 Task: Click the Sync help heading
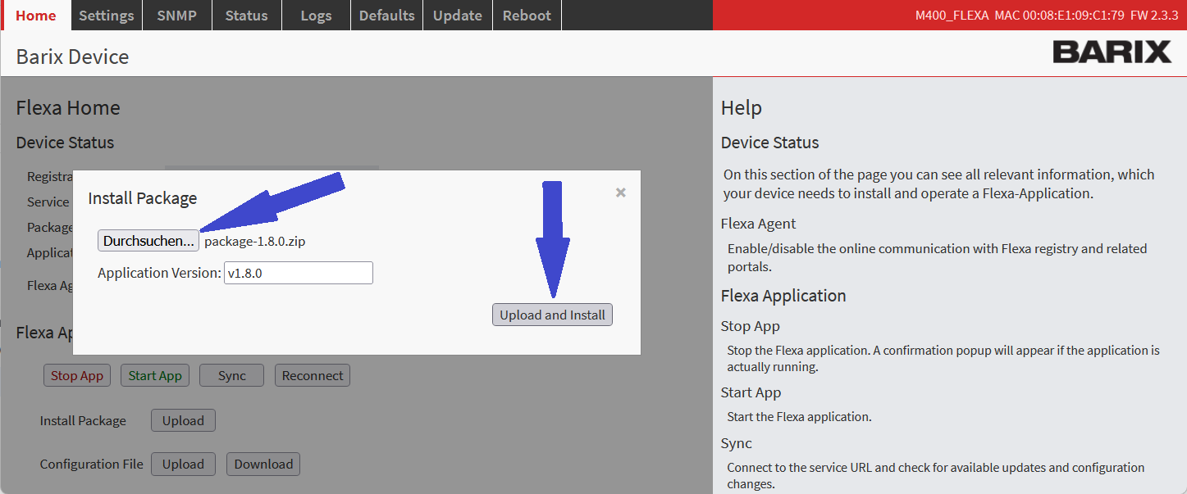(x=737, y=443)
